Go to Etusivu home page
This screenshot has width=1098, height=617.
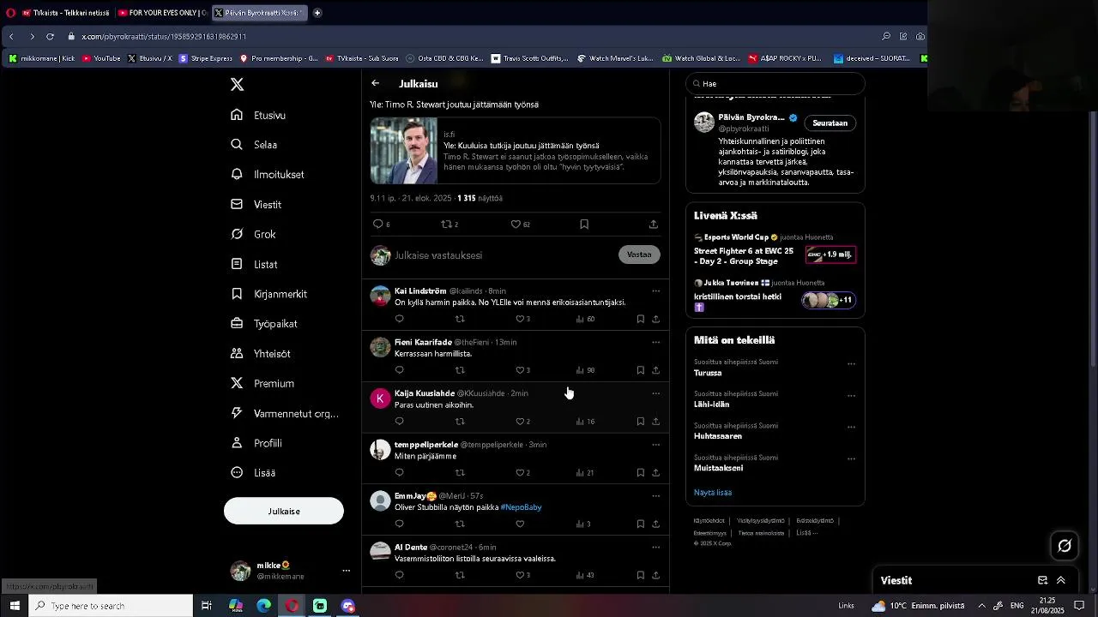(x=259, y=115)
